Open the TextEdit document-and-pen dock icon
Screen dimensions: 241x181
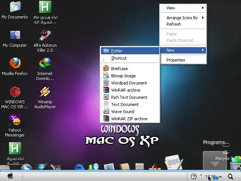point(174,163)
